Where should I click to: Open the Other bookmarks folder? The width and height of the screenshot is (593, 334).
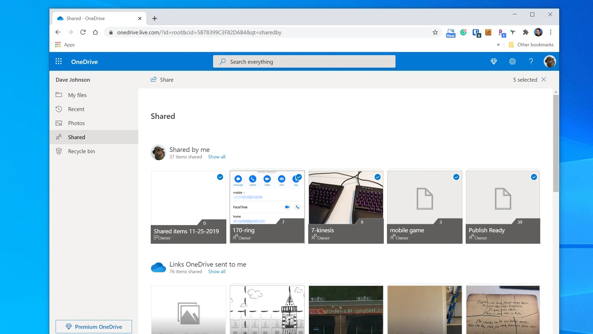[x=531, y=44]
